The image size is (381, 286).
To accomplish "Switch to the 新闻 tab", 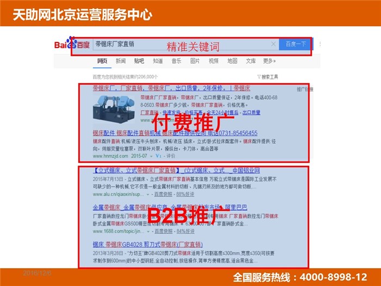I will coord(121,61).
